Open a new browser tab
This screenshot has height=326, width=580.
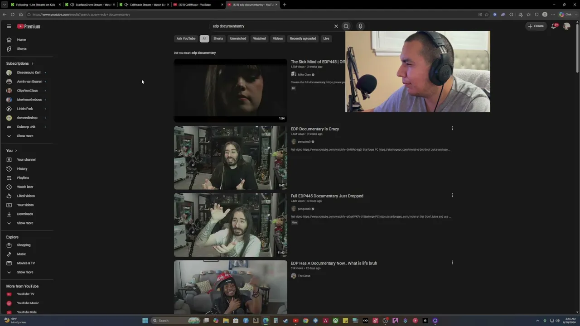coord(285,5)
